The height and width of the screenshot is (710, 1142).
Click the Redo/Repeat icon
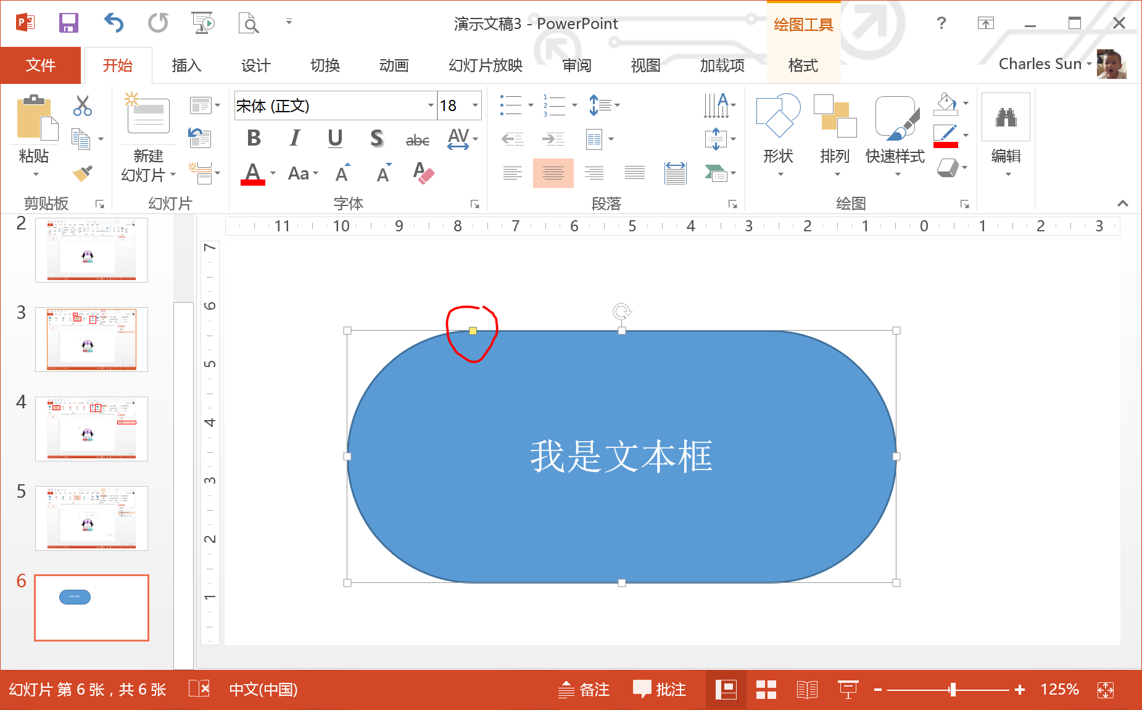158,23
